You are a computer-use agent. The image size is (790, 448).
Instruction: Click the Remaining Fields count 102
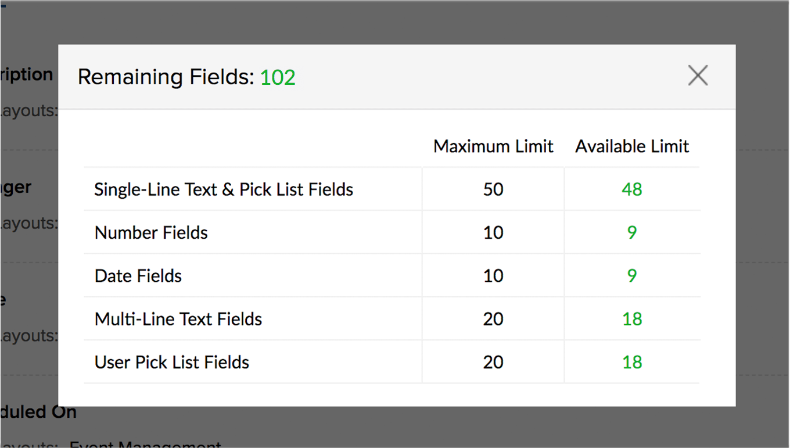[x=278, y=77]
